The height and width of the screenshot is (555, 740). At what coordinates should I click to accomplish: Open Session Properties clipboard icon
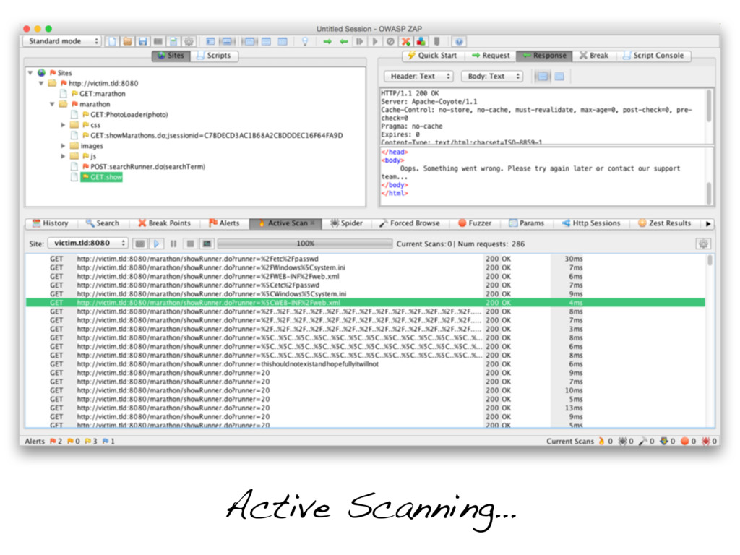[173, 41]
